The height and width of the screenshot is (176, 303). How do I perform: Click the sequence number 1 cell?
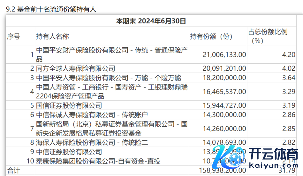32,55
